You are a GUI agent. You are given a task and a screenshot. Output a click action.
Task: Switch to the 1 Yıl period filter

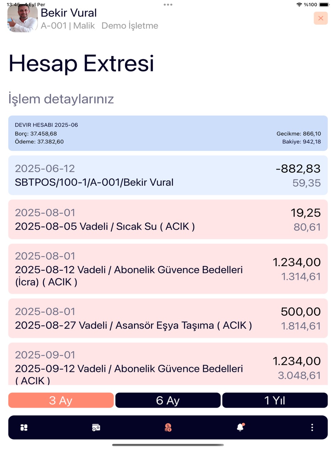(275, 400)
